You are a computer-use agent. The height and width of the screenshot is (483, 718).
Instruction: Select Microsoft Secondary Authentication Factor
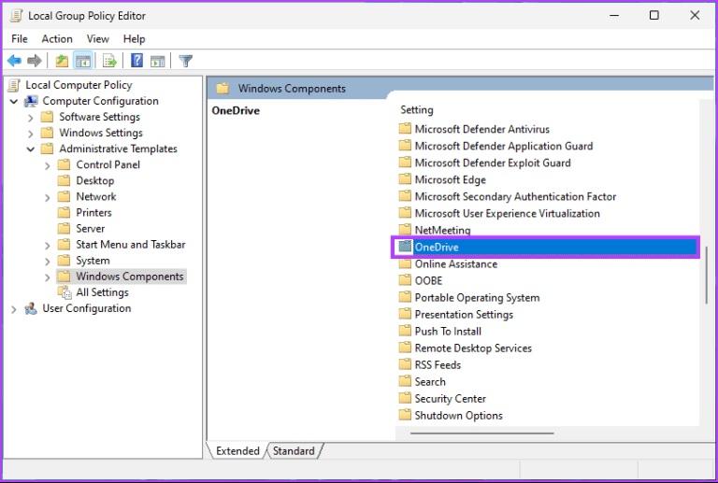click(x=515, y=197)
